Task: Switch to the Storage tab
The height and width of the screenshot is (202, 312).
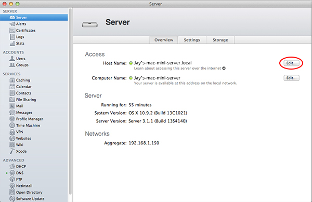Action: (220, 40)
